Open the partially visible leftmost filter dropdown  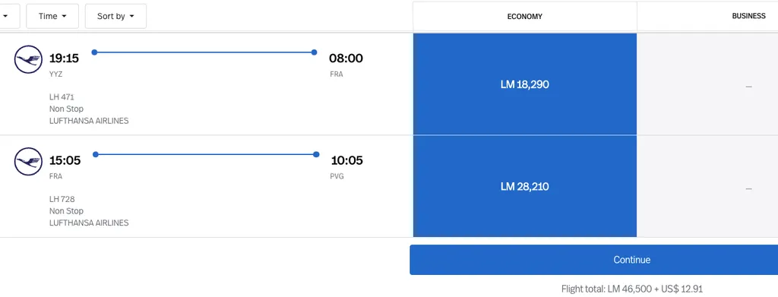9,17
